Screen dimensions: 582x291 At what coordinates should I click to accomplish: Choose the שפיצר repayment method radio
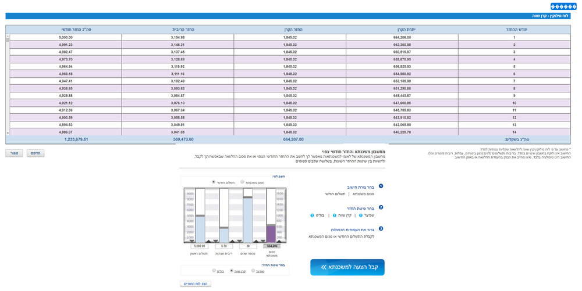(x=253, y=271)
